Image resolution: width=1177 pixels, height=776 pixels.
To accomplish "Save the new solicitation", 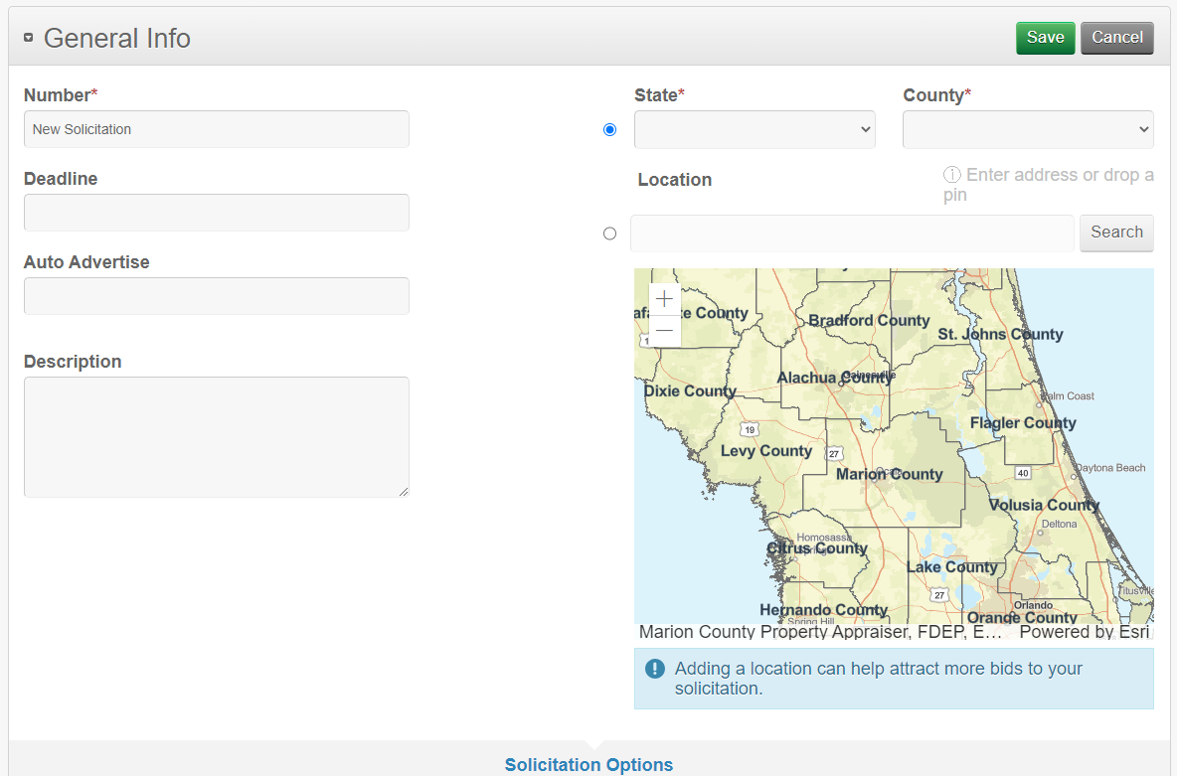I will pyautogui.click(x=1045, y=38).
